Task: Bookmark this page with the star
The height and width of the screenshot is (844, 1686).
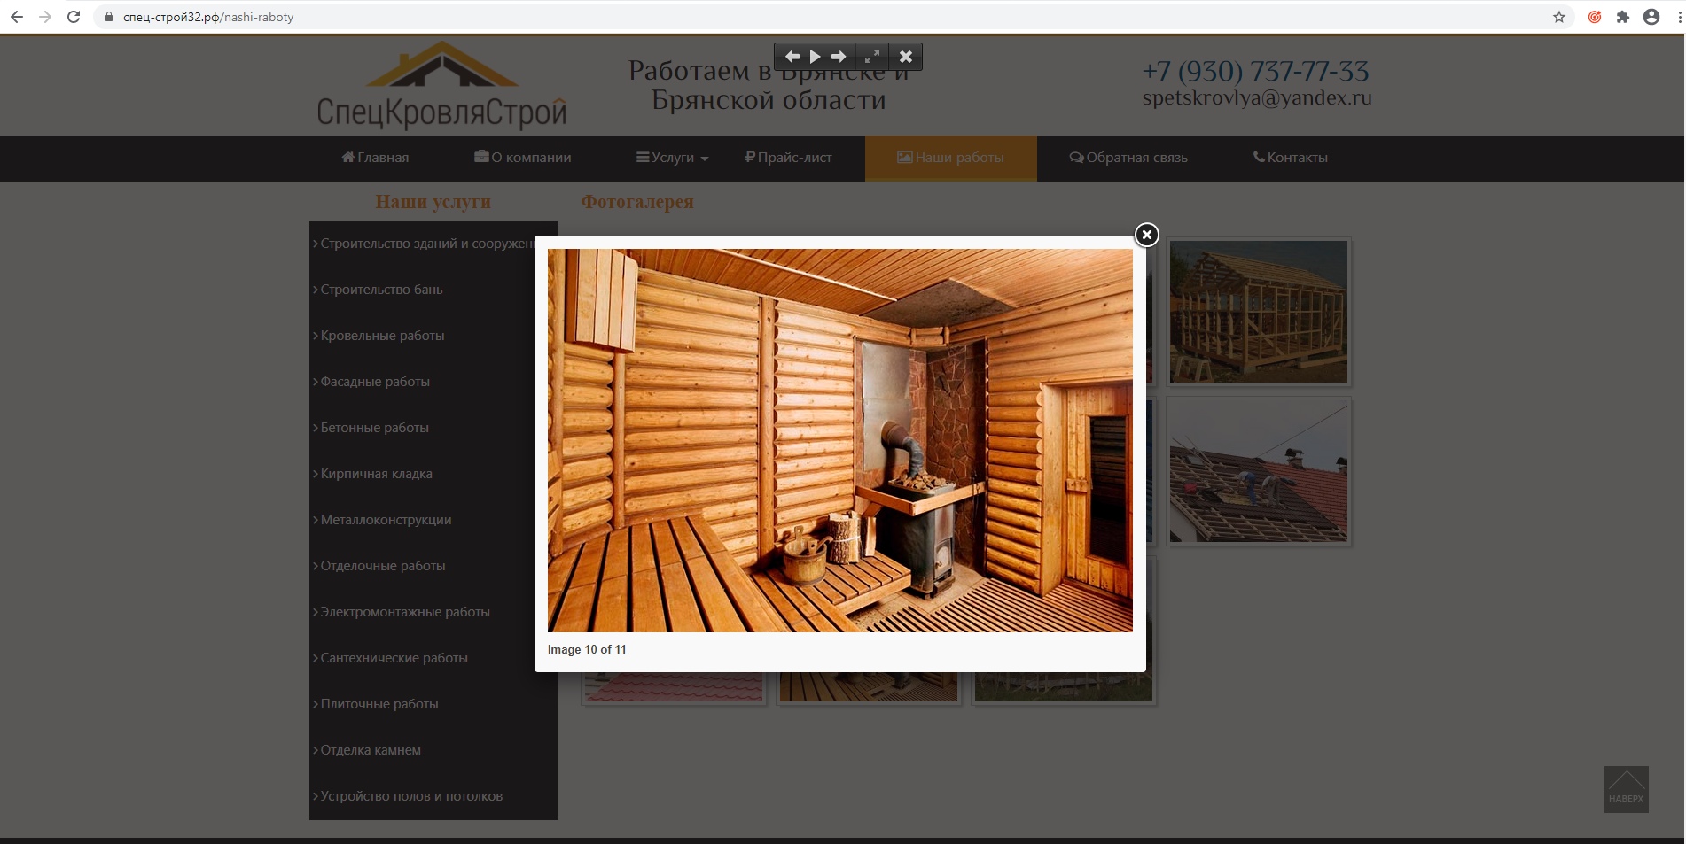Action: click(x=1559, y=17)
